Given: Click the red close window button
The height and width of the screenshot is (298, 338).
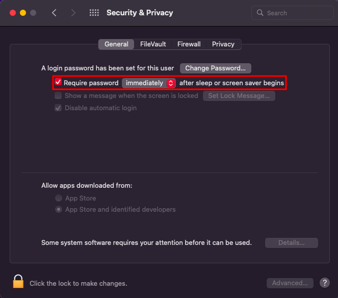Looking at the screenshot, I should tap(13, 13).
